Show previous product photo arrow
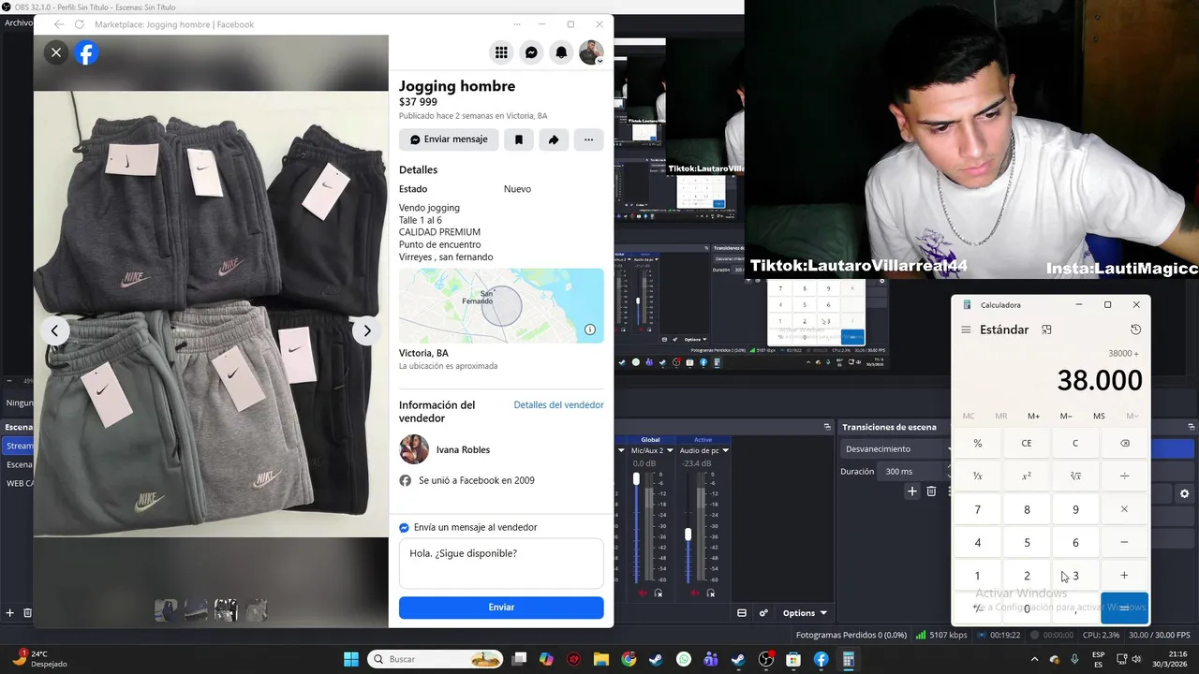Screen dimensions: 1199x674 (55, 330)
